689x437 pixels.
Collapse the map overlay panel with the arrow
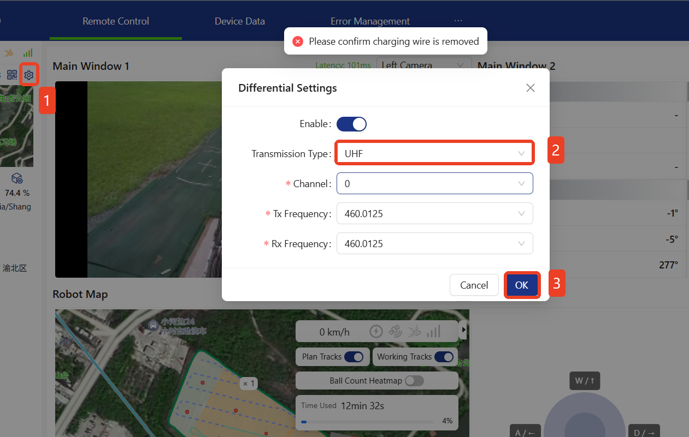point(464,330)
